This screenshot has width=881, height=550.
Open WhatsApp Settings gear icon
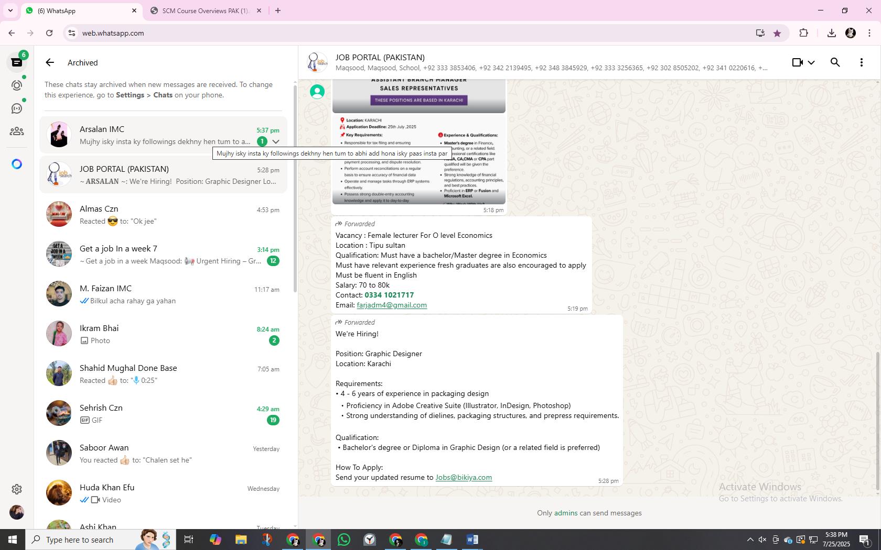[x=17, y=489]
